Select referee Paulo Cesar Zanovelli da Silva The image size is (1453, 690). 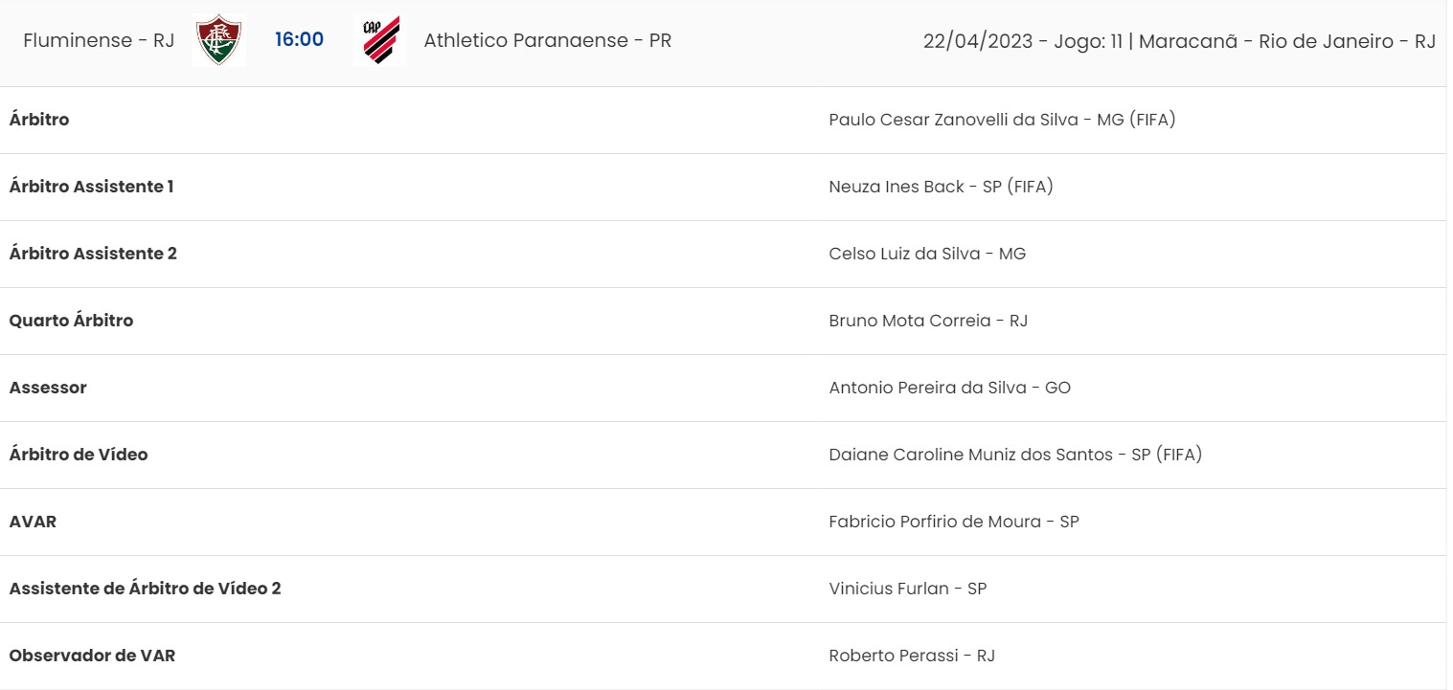pyautogui.click(x=1002, y=120)
